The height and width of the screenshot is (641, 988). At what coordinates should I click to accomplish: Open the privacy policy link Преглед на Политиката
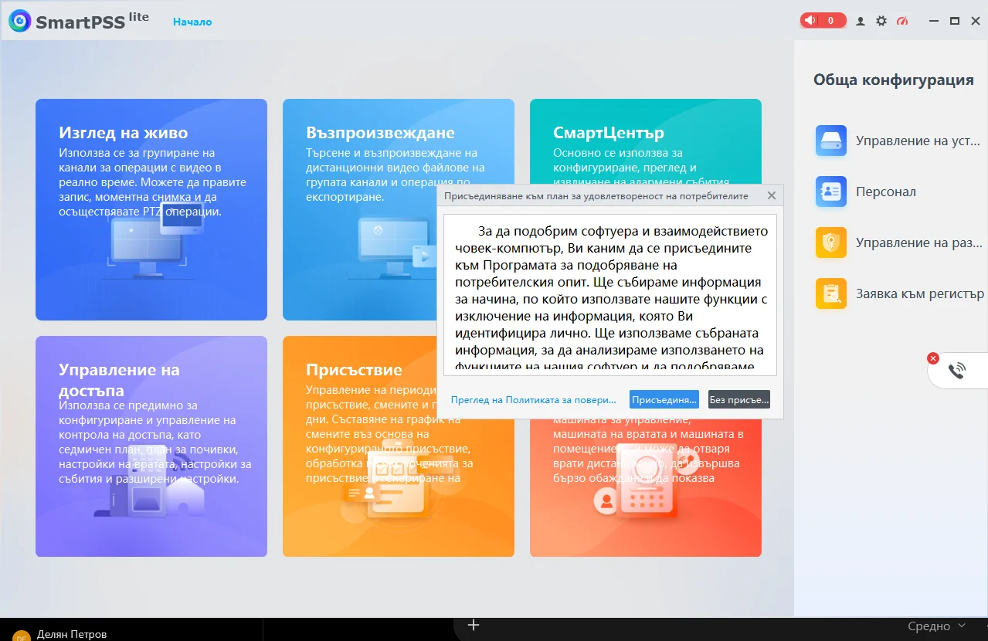click(533, 400)
